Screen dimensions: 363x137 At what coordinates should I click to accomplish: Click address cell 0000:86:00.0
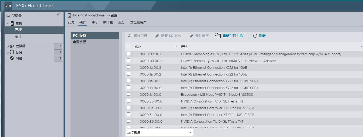click(x=151, y=121)
